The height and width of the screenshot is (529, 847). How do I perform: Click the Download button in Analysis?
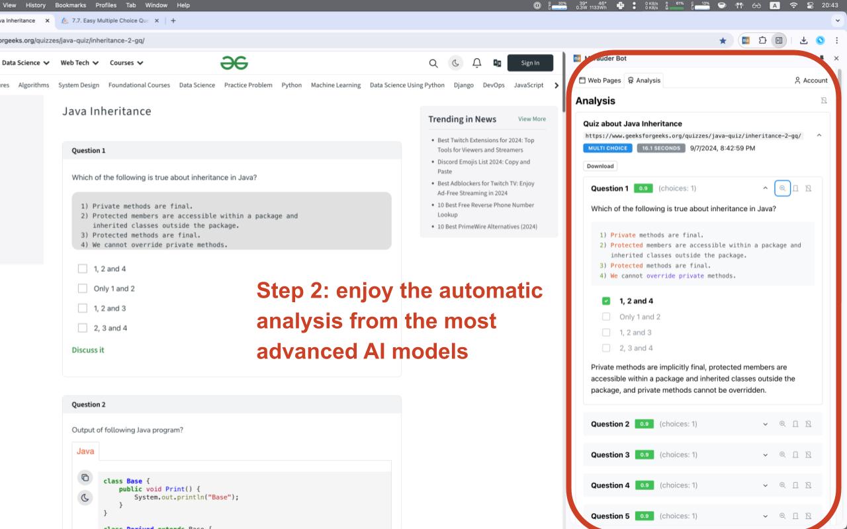[600, 166]
